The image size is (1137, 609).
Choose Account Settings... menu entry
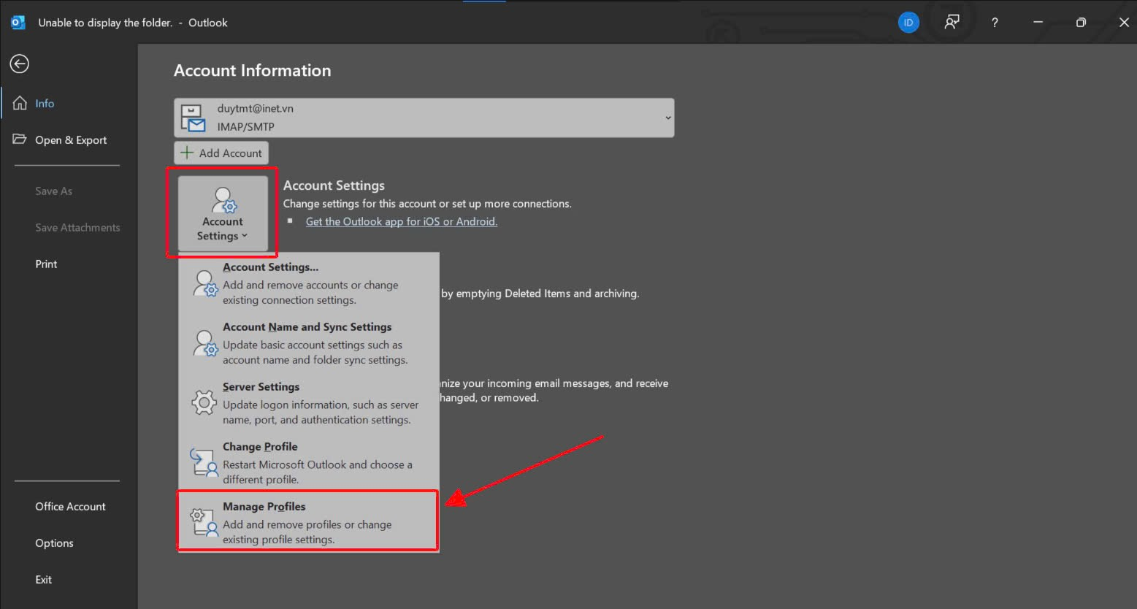309,283
